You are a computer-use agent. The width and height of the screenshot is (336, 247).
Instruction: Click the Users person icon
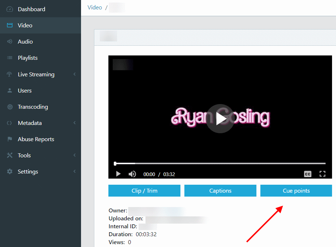pyautogui.click(x=10, y=90)
